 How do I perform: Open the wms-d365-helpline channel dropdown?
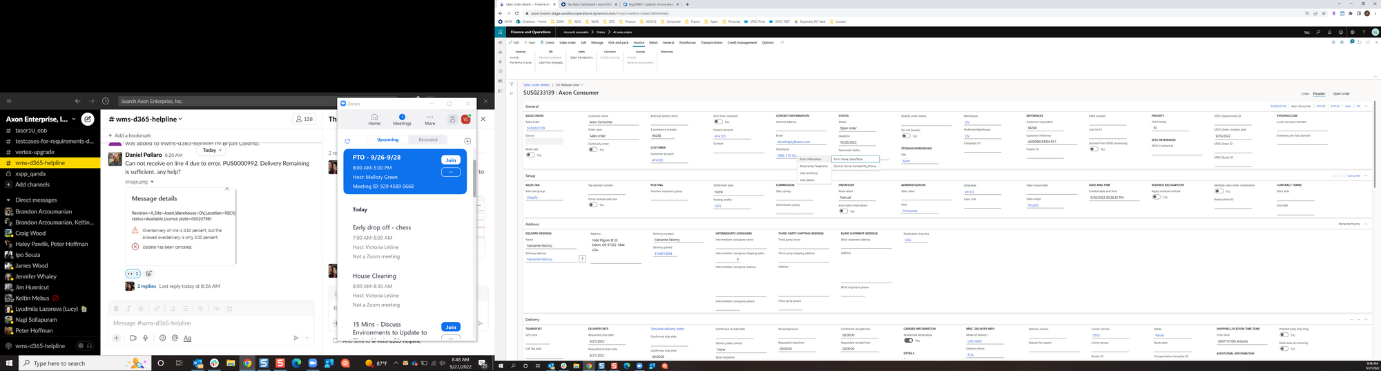point(145,119)
